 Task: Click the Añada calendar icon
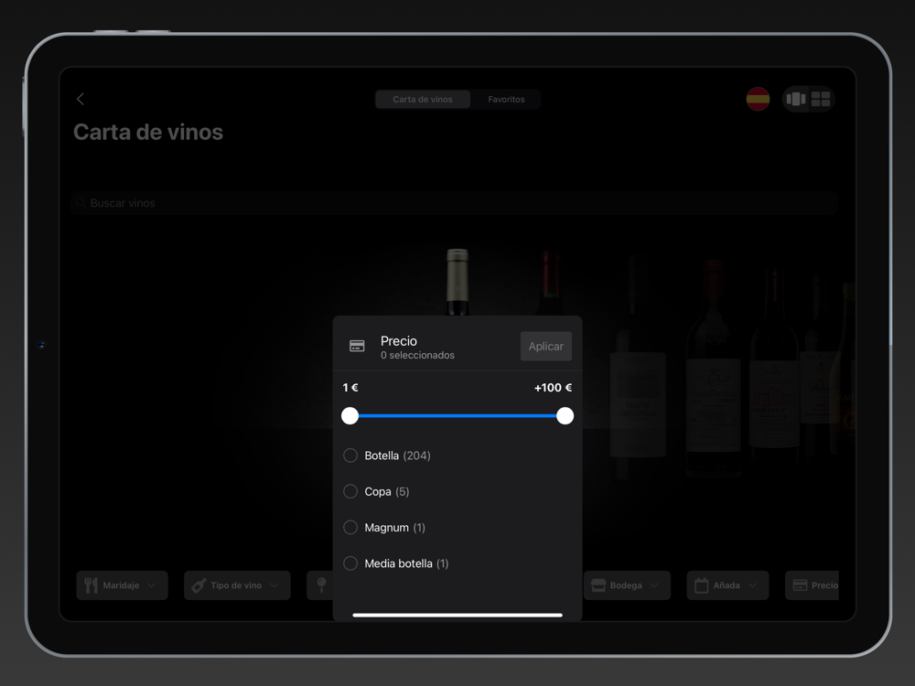pos(702,585)
